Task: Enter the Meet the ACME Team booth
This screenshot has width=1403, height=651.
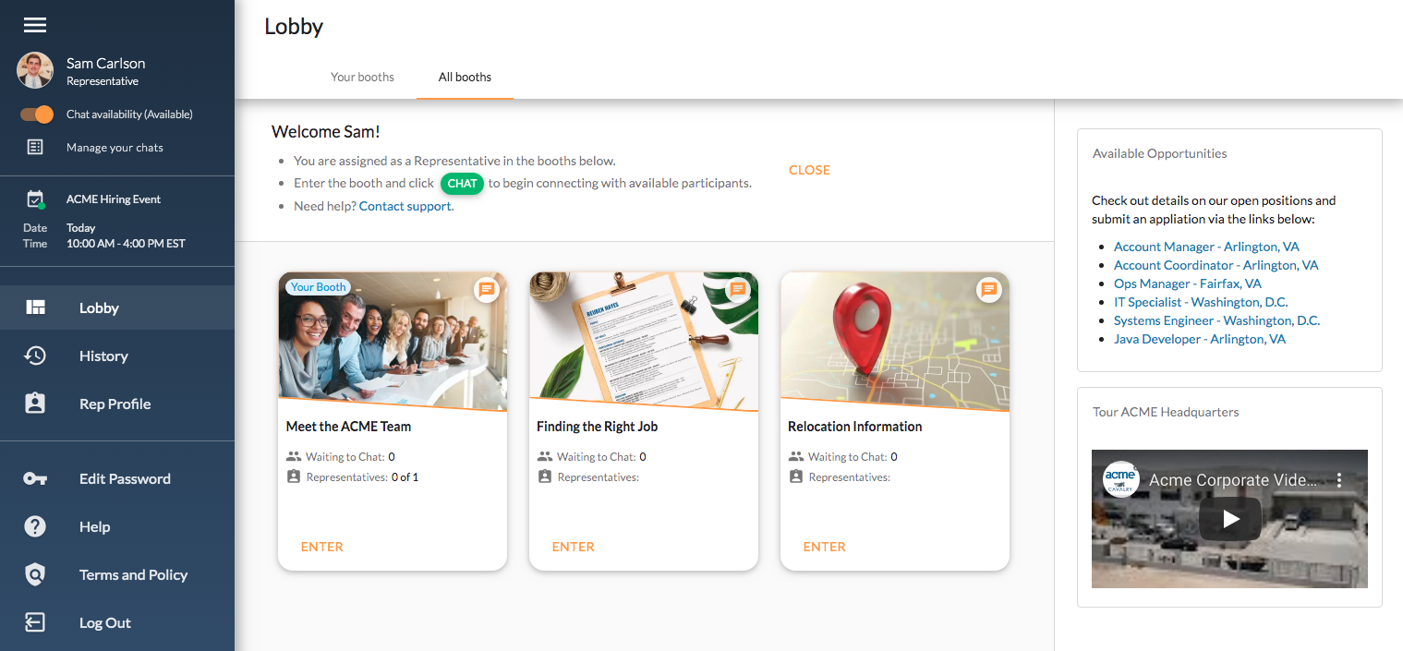Action: pos(321,547)
